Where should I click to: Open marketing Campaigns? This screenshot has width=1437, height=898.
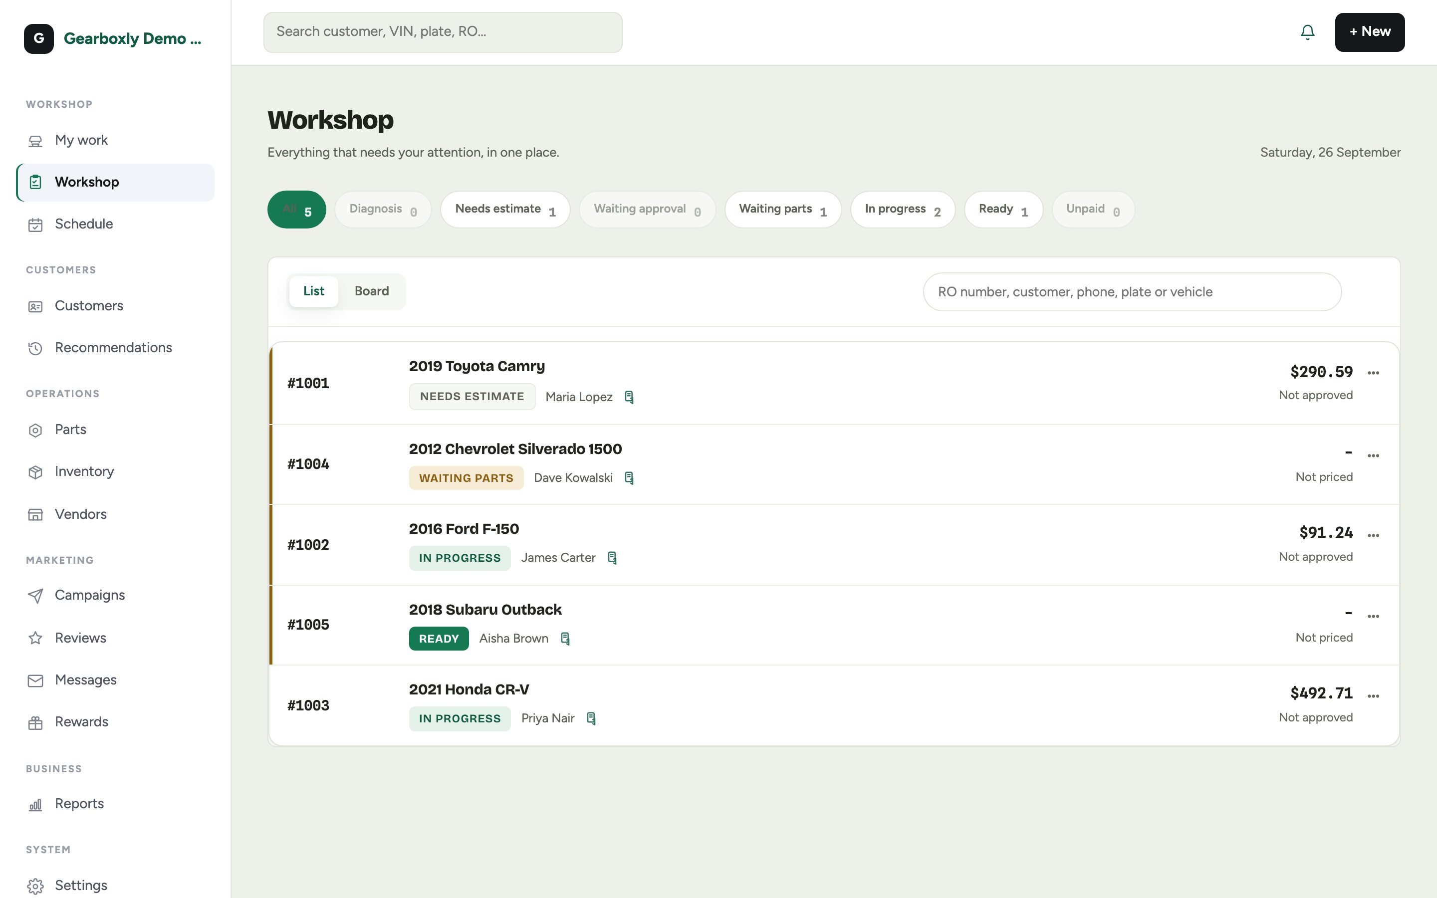(x=116, y=595)
